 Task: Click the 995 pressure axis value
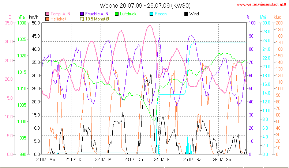pyautogui.click(x=23, y=138)
